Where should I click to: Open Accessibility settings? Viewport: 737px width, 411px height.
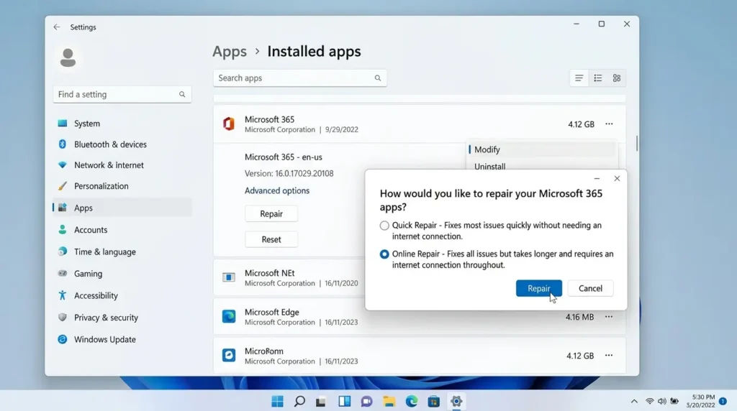click(x=122, y=295)
